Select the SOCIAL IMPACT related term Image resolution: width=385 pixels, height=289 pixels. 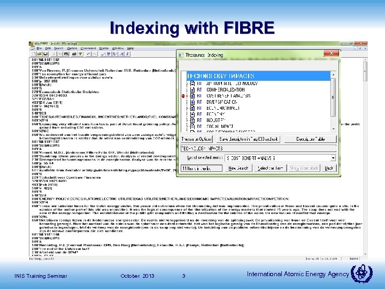click(x=220, y=126)
